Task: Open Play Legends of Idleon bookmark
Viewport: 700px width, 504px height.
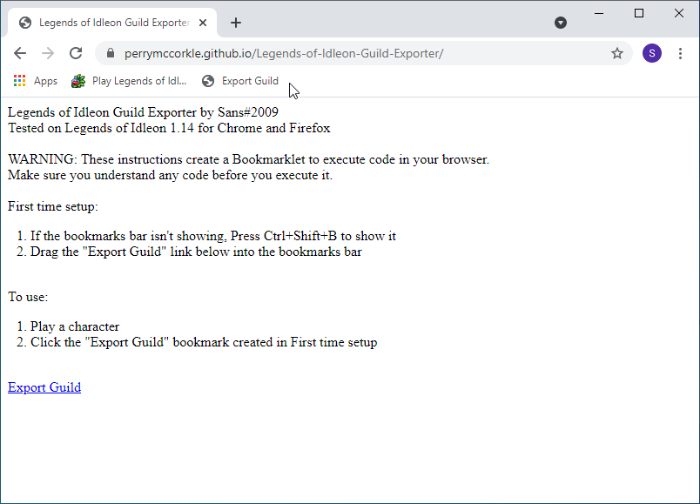Action: [129, 81]
